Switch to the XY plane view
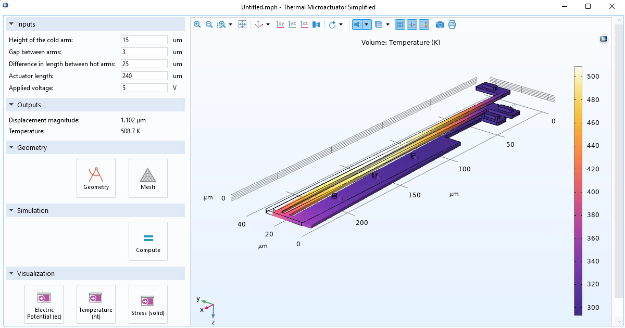This screenshot has height=328, width=625. click(281, 24)
